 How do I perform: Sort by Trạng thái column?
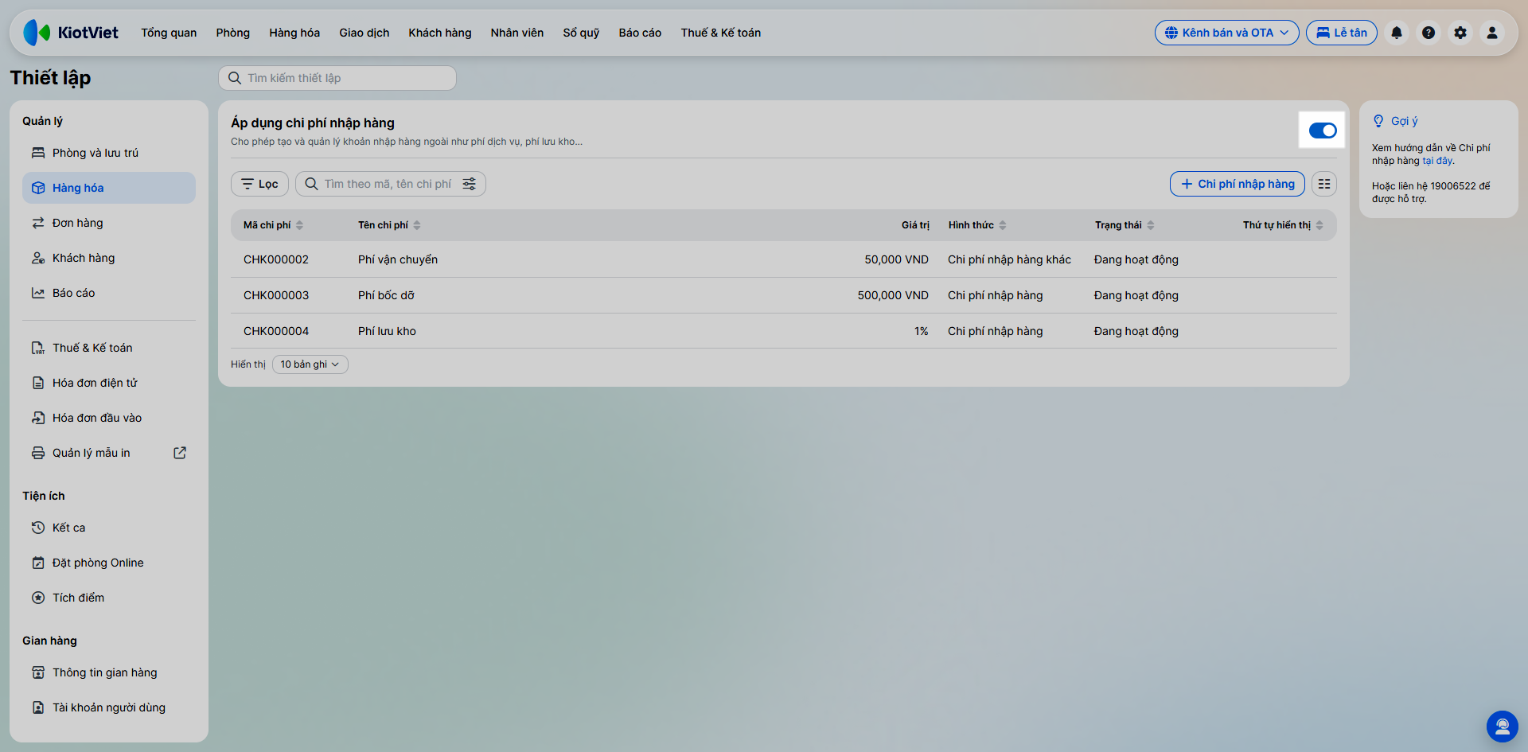pyautogui.click(x=1125, y=225)
